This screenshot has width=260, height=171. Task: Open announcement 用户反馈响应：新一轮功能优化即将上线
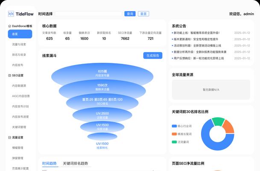pos(199,58)
